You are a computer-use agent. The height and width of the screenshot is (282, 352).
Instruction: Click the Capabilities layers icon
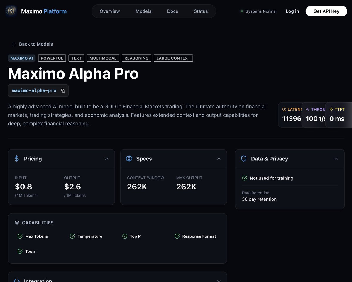17,223
